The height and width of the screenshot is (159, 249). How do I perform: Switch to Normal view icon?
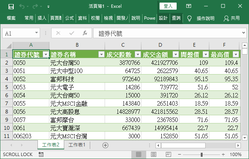click(138, 155)
